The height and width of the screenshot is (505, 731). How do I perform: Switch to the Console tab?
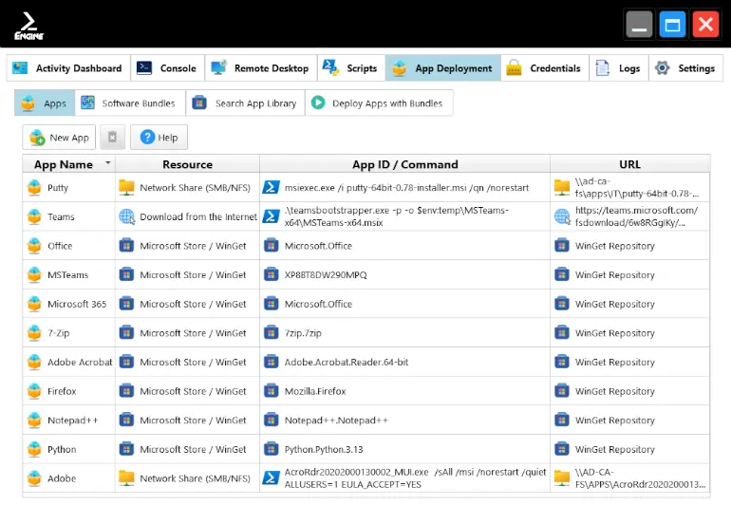click(x=167, y=68)
